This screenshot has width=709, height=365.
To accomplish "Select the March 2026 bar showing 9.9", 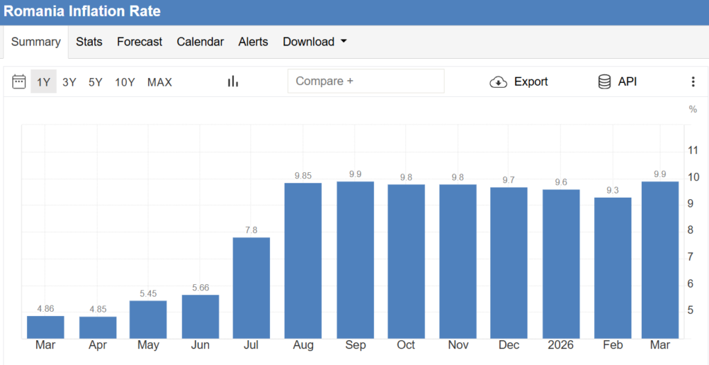I will pos(660,259).
